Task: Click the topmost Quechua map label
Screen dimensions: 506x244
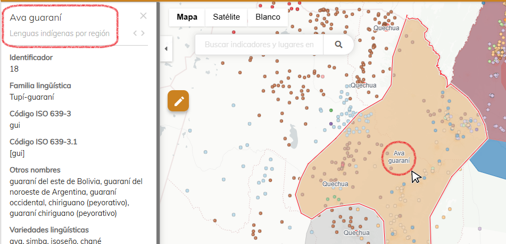Action: pyautogui.click(x=386, y=28)
